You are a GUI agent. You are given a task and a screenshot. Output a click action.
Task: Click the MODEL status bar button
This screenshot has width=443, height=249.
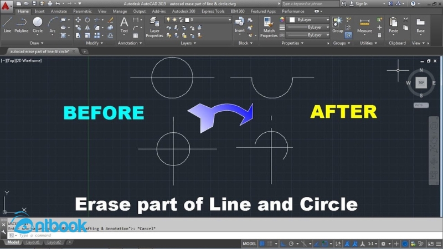(249, 243)
